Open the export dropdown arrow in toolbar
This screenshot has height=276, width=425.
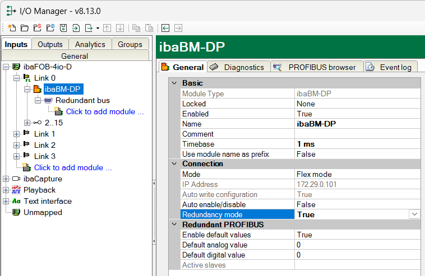(98, 28)
